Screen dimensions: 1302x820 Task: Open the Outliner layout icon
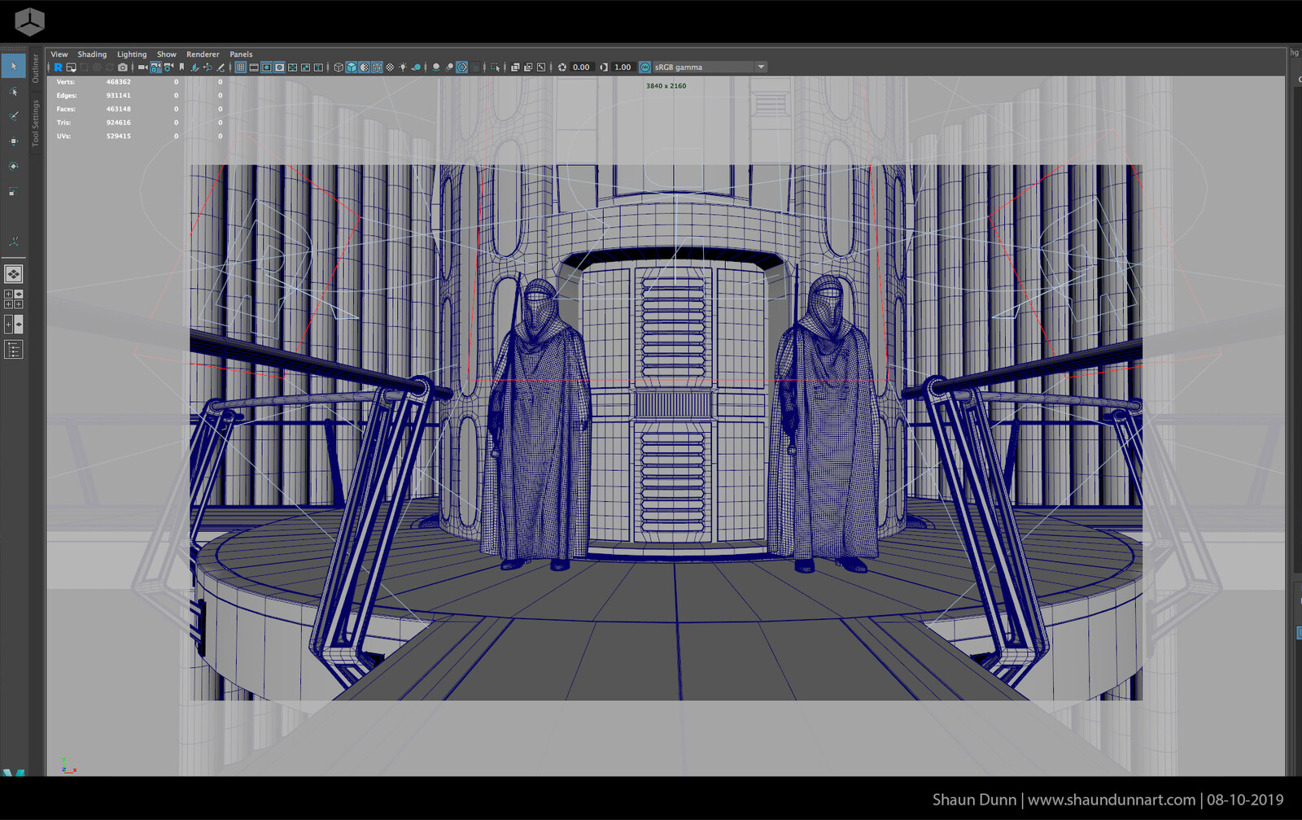click(x=14, y=350)
